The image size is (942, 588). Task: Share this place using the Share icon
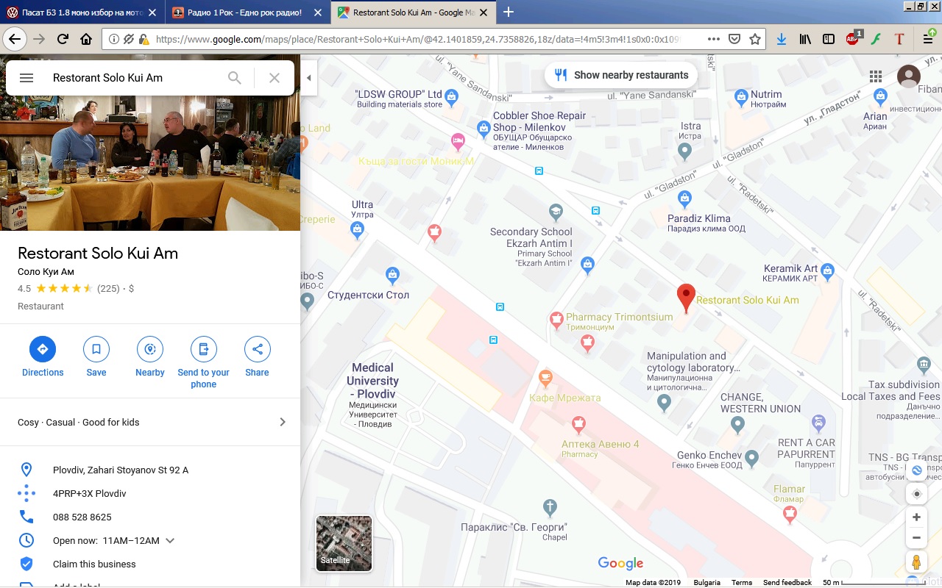[x=257, y=349]
